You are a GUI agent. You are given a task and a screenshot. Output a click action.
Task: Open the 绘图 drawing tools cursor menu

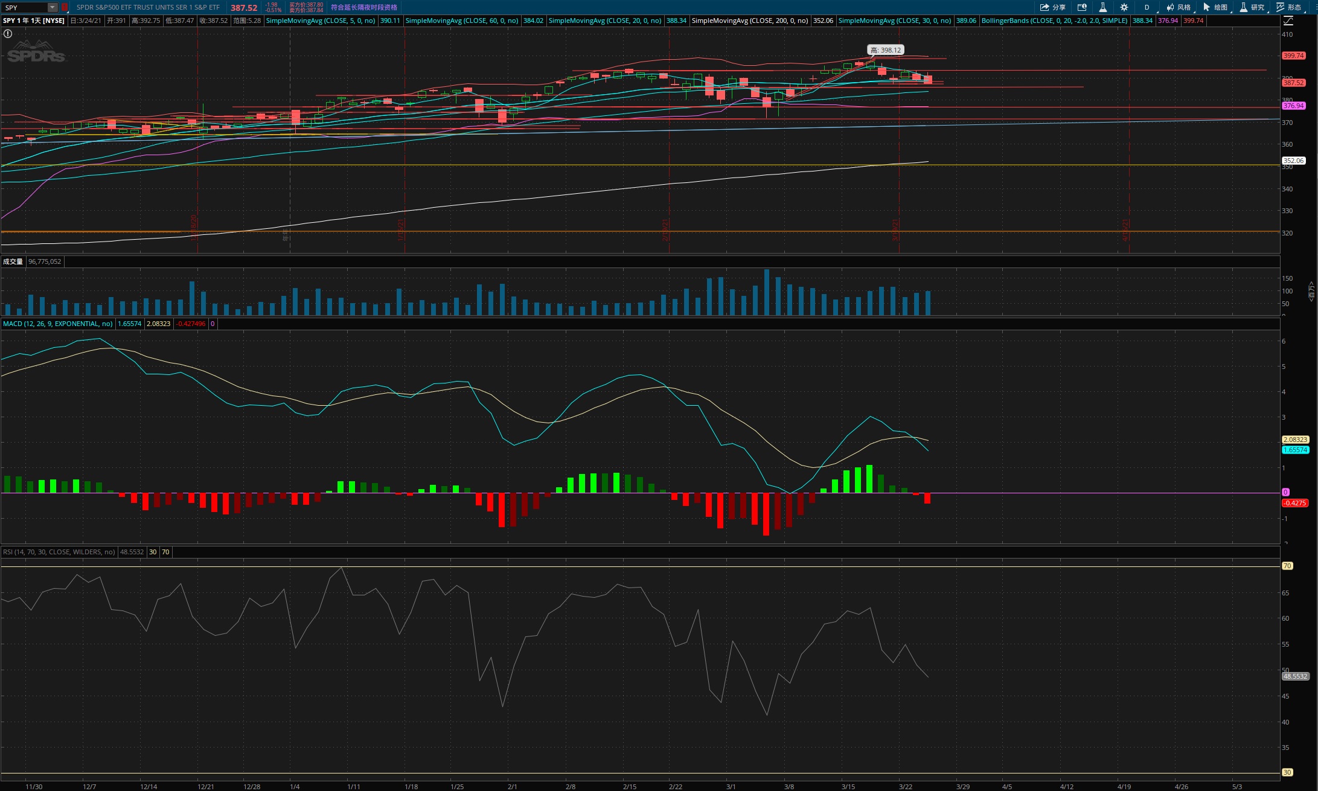click(1215, 7)
